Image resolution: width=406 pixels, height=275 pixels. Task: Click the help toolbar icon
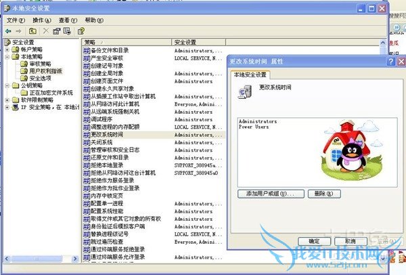81,31
